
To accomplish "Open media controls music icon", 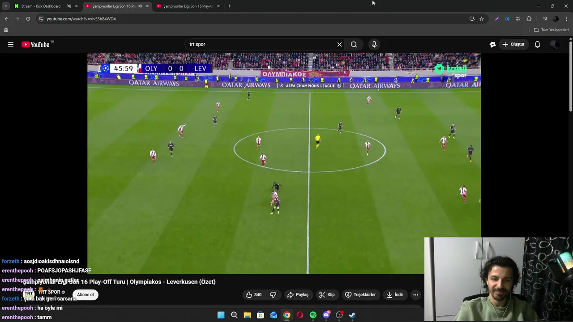I will (x=545, y=19).
